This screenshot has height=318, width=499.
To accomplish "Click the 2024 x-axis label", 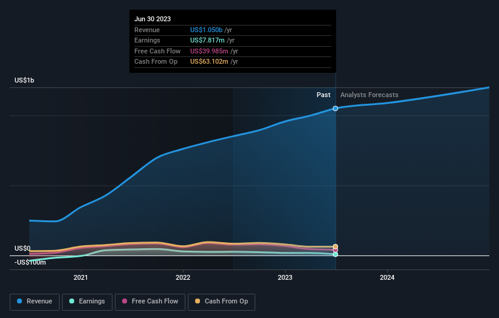I will 387,277.
